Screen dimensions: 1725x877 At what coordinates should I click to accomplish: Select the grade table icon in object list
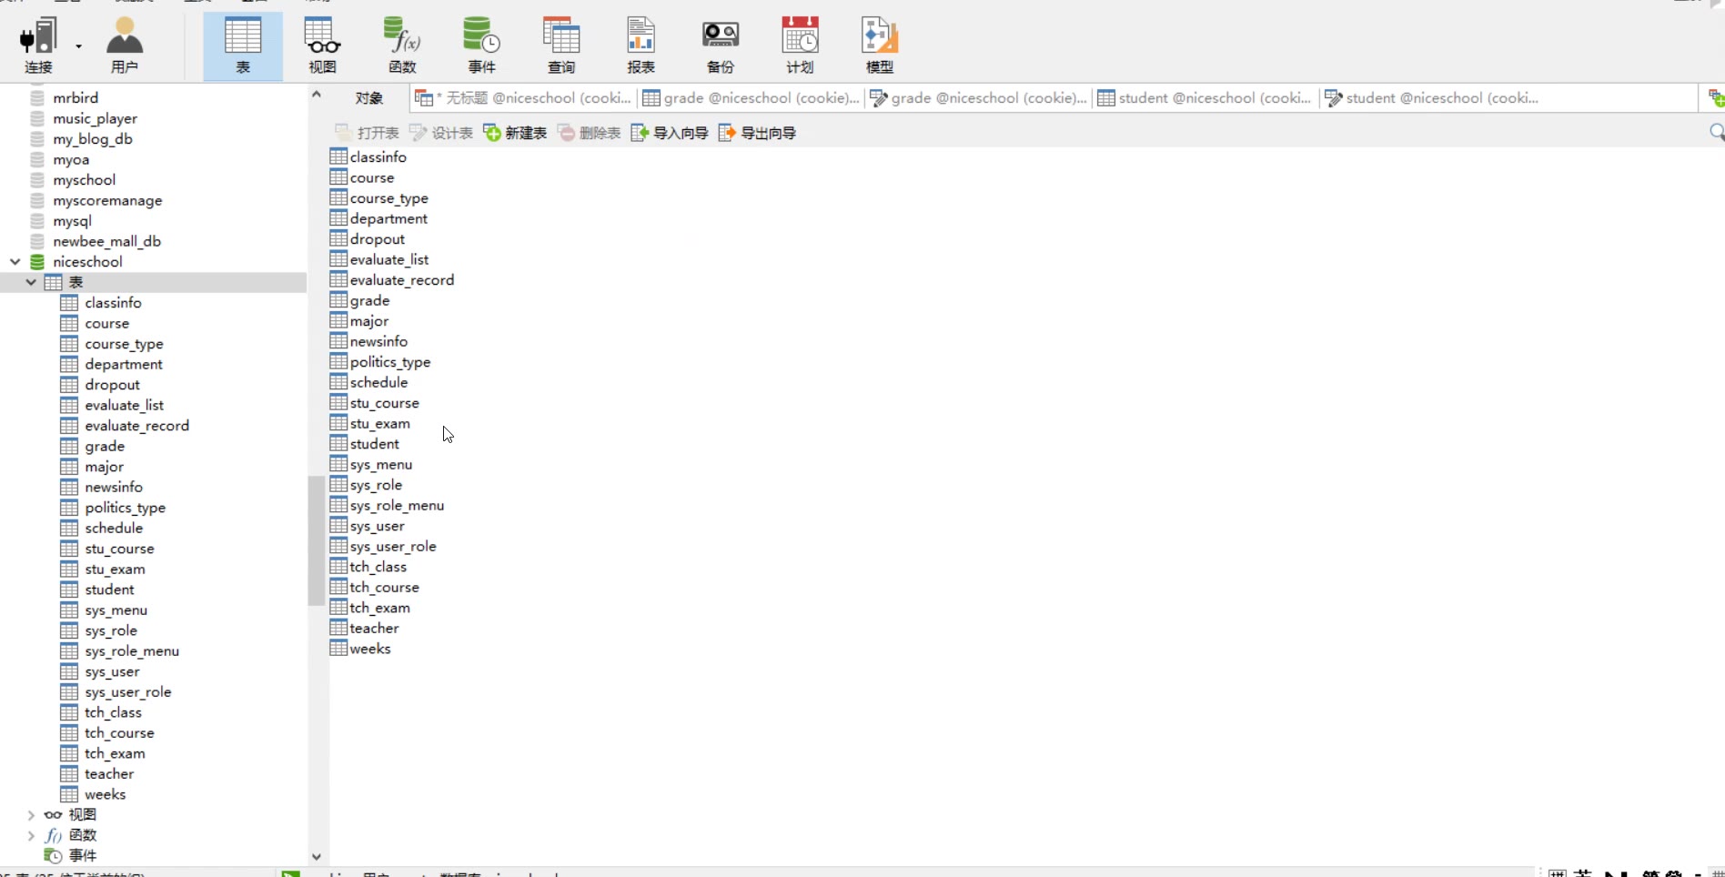pyautogui.click(x=338, y=300)
